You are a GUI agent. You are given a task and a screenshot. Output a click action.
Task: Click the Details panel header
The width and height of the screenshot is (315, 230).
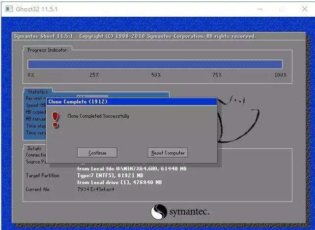pyautogui.click(x=34, y=148)
